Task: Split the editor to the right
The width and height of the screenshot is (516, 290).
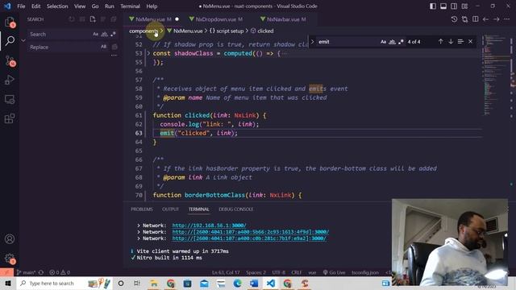Action: click(475, 19)
